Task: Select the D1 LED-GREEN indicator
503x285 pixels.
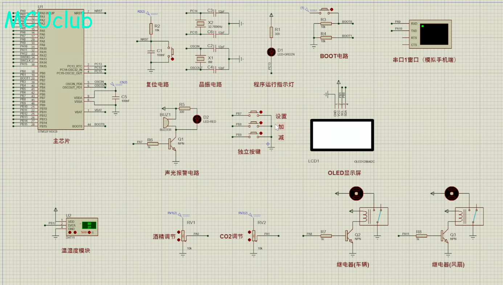Action: click(271, 52)
